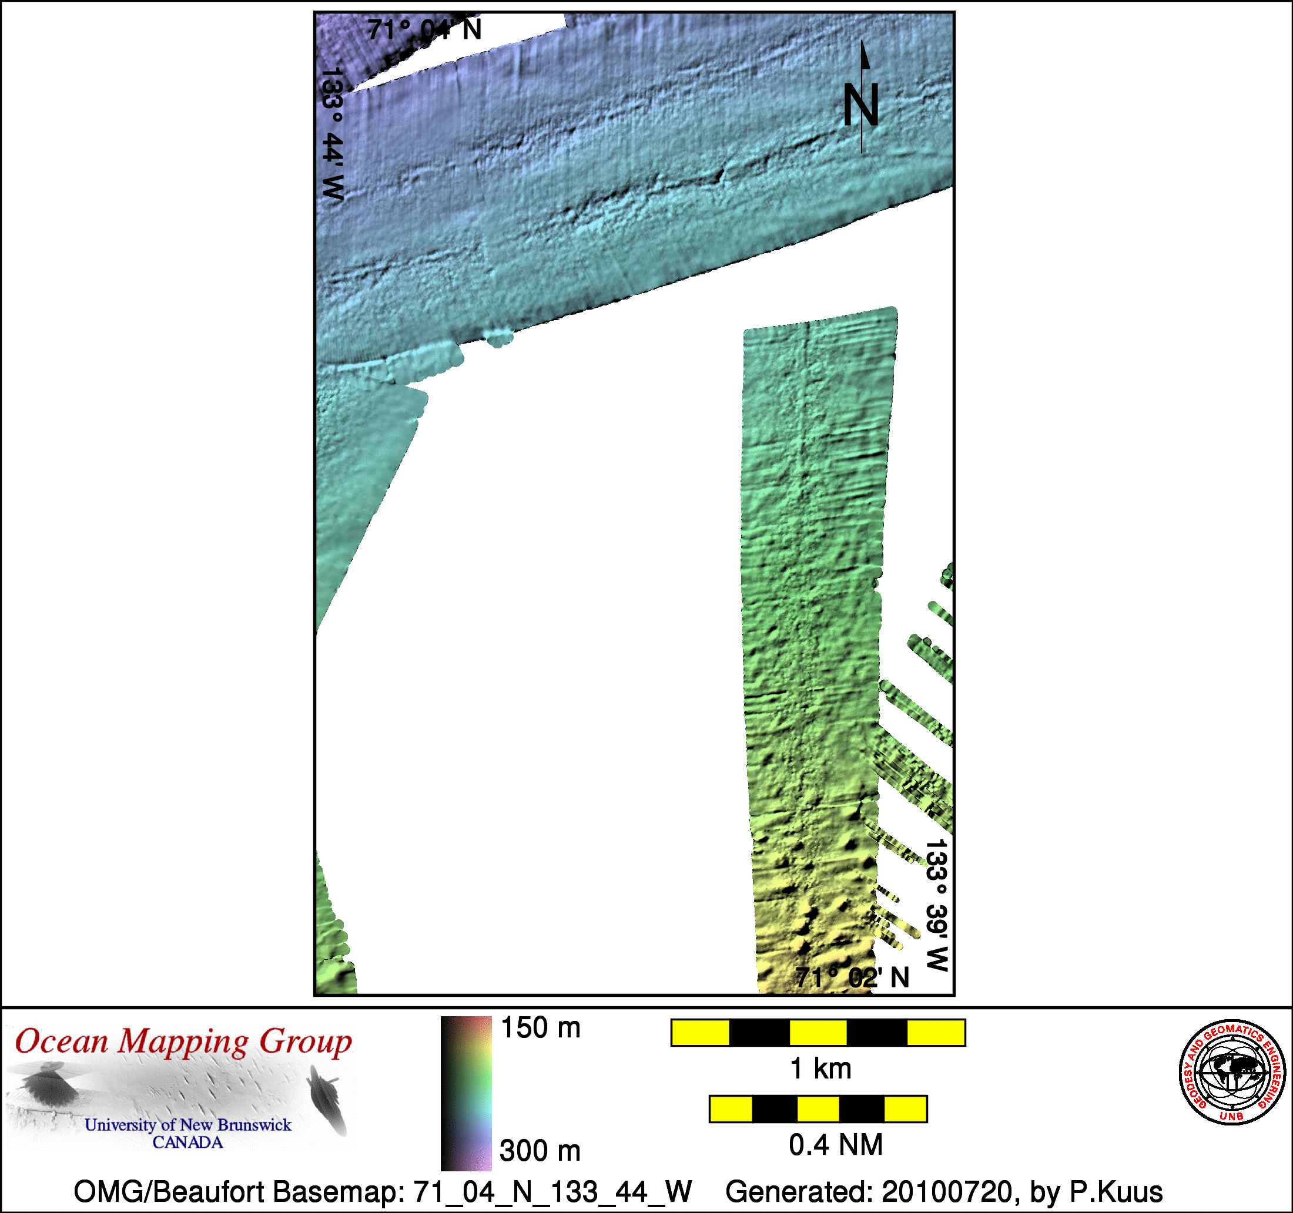The width and height of the screenshot is (1293, 1213).
Task: Click the 1 km scale bar
Action: 818,1032
